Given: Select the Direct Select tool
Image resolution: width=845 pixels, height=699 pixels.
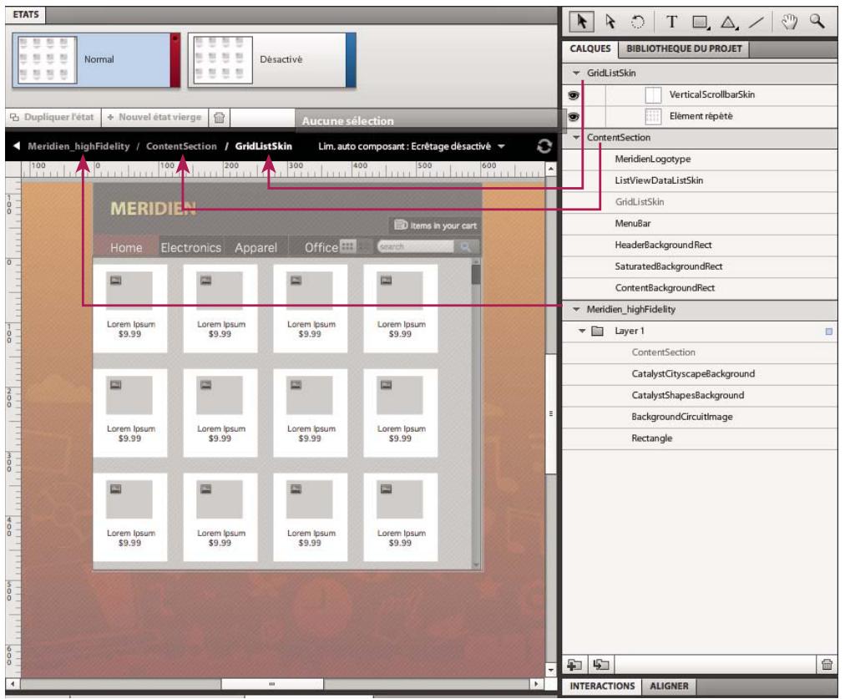Looking at the screenshot, I should (610, 22).
